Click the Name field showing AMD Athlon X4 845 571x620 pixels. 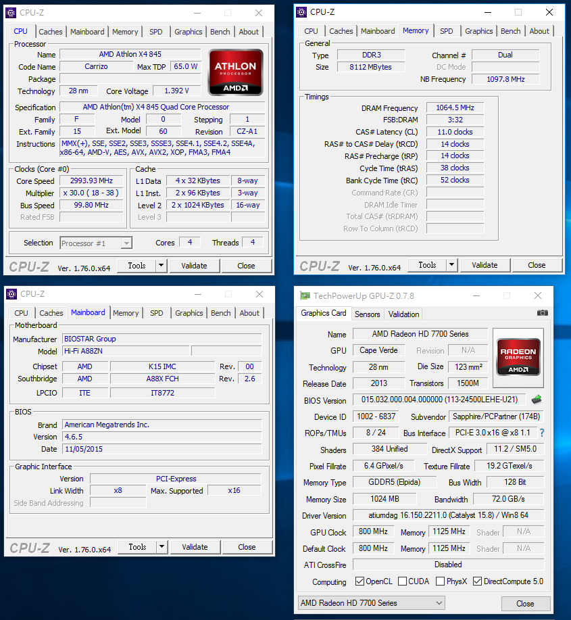(x=130, y=54)
